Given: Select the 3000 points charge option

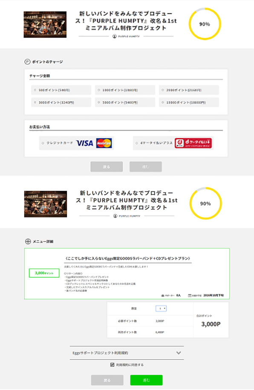Looking at the screenshot, I should pyautogui.click(x=61, y=102).
